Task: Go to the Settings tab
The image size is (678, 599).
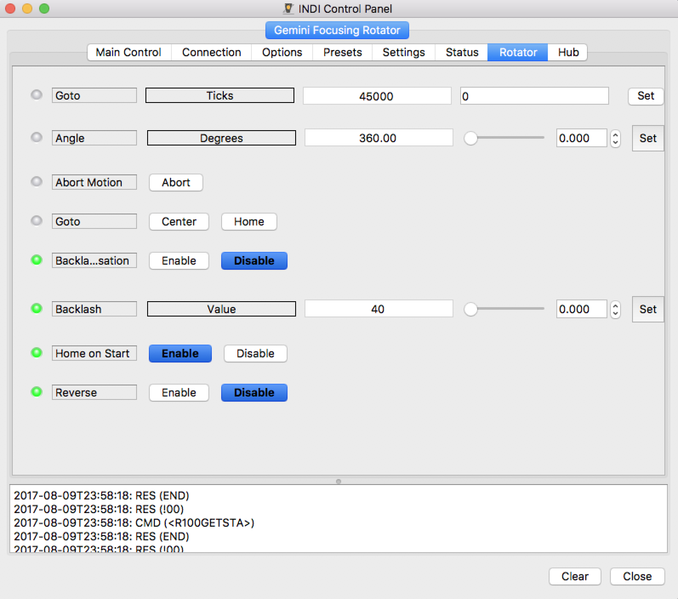Action: click(404, 52)
